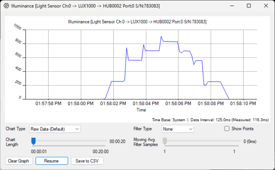The width and height of the screenshot is (275, 170).
Task: Click the Time axis label
Action: (141, 110)
